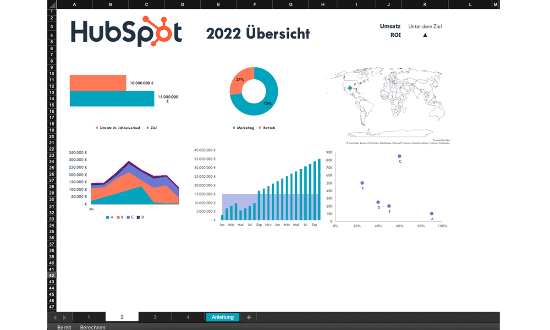
Task: Select row 22 header
Action: (51, 149)
